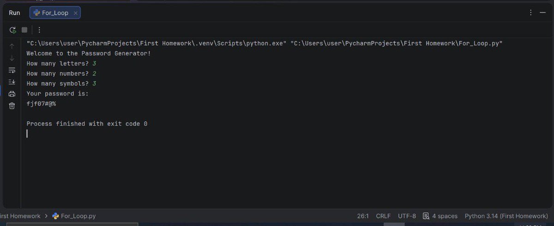Click 'Your password is:' line
This screenshot has width=554, height=226.
coord(57,94)
